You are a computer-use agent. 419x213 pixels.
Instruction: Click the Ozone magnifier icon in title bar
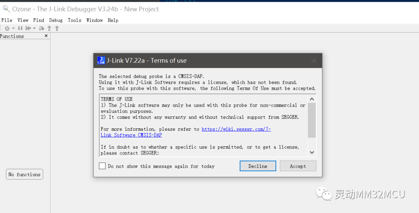6,9
